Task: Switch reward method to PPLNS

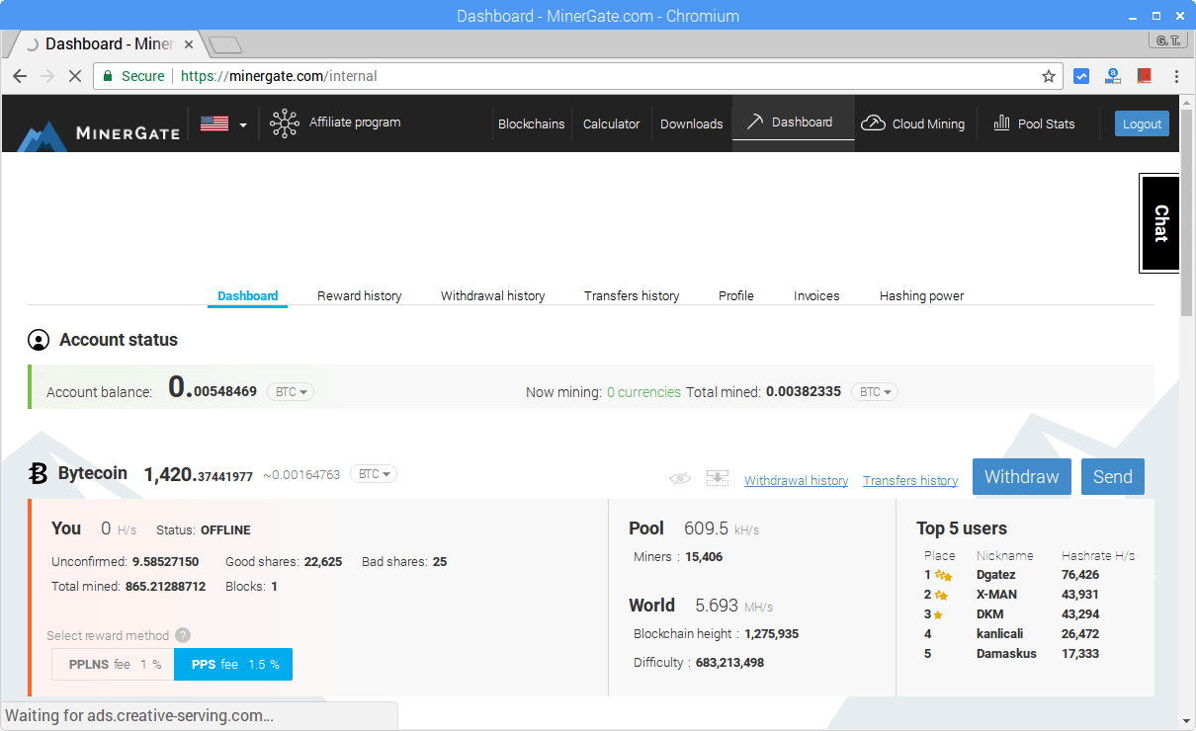Action: point(112,664)
